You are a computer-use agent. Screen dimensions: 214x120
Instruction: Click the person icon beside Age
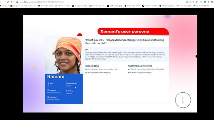point(48,83)
